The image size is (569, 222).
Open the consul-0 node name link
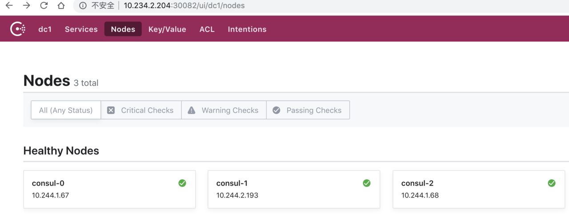[48, 183]
